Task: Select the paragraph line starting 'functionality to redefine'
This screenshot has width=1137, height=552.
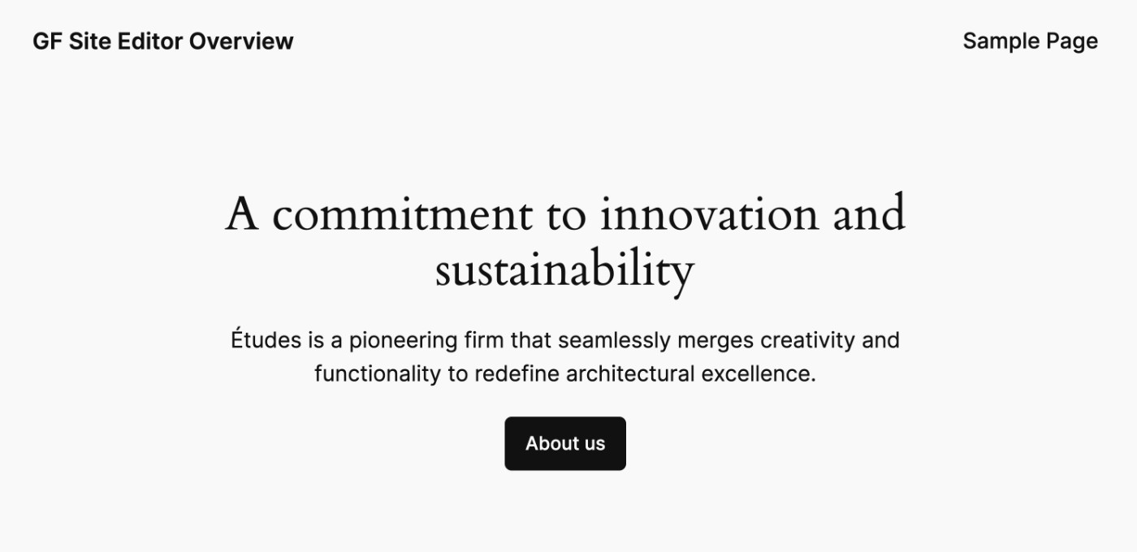Action: pos(565,374)
